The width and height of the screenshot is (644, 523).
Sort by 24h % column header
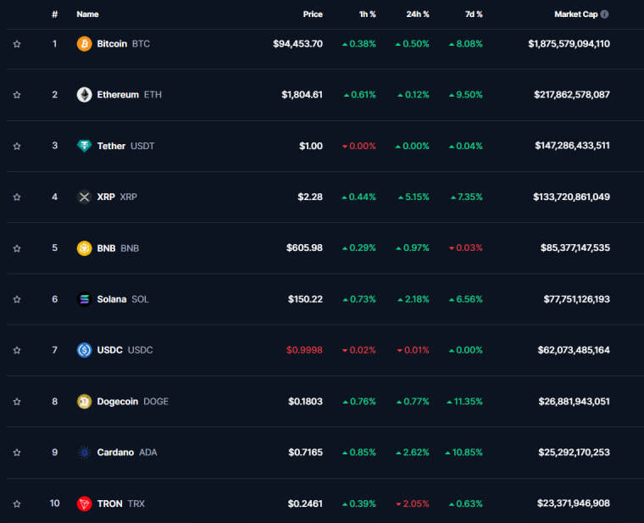418,14
